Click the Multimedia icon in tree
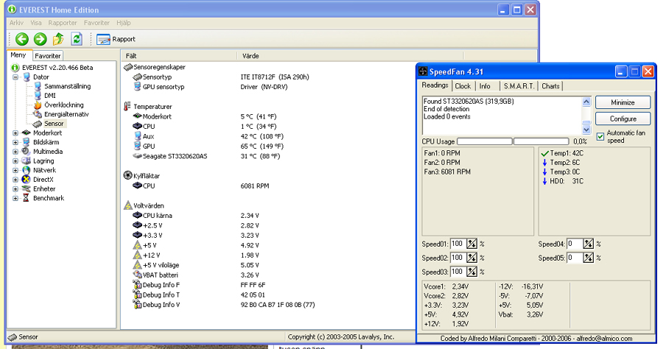 [x=27, y=152]
